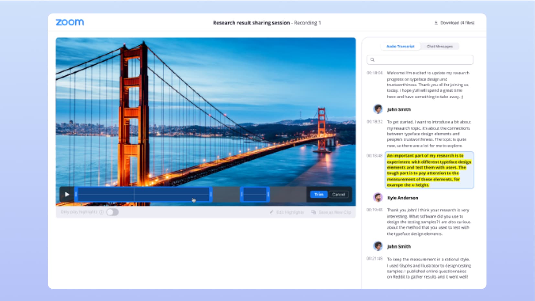Click the pencil icon for Edit Highlights
This screenshot has width=535, height=301.
(x=271, y=212)
